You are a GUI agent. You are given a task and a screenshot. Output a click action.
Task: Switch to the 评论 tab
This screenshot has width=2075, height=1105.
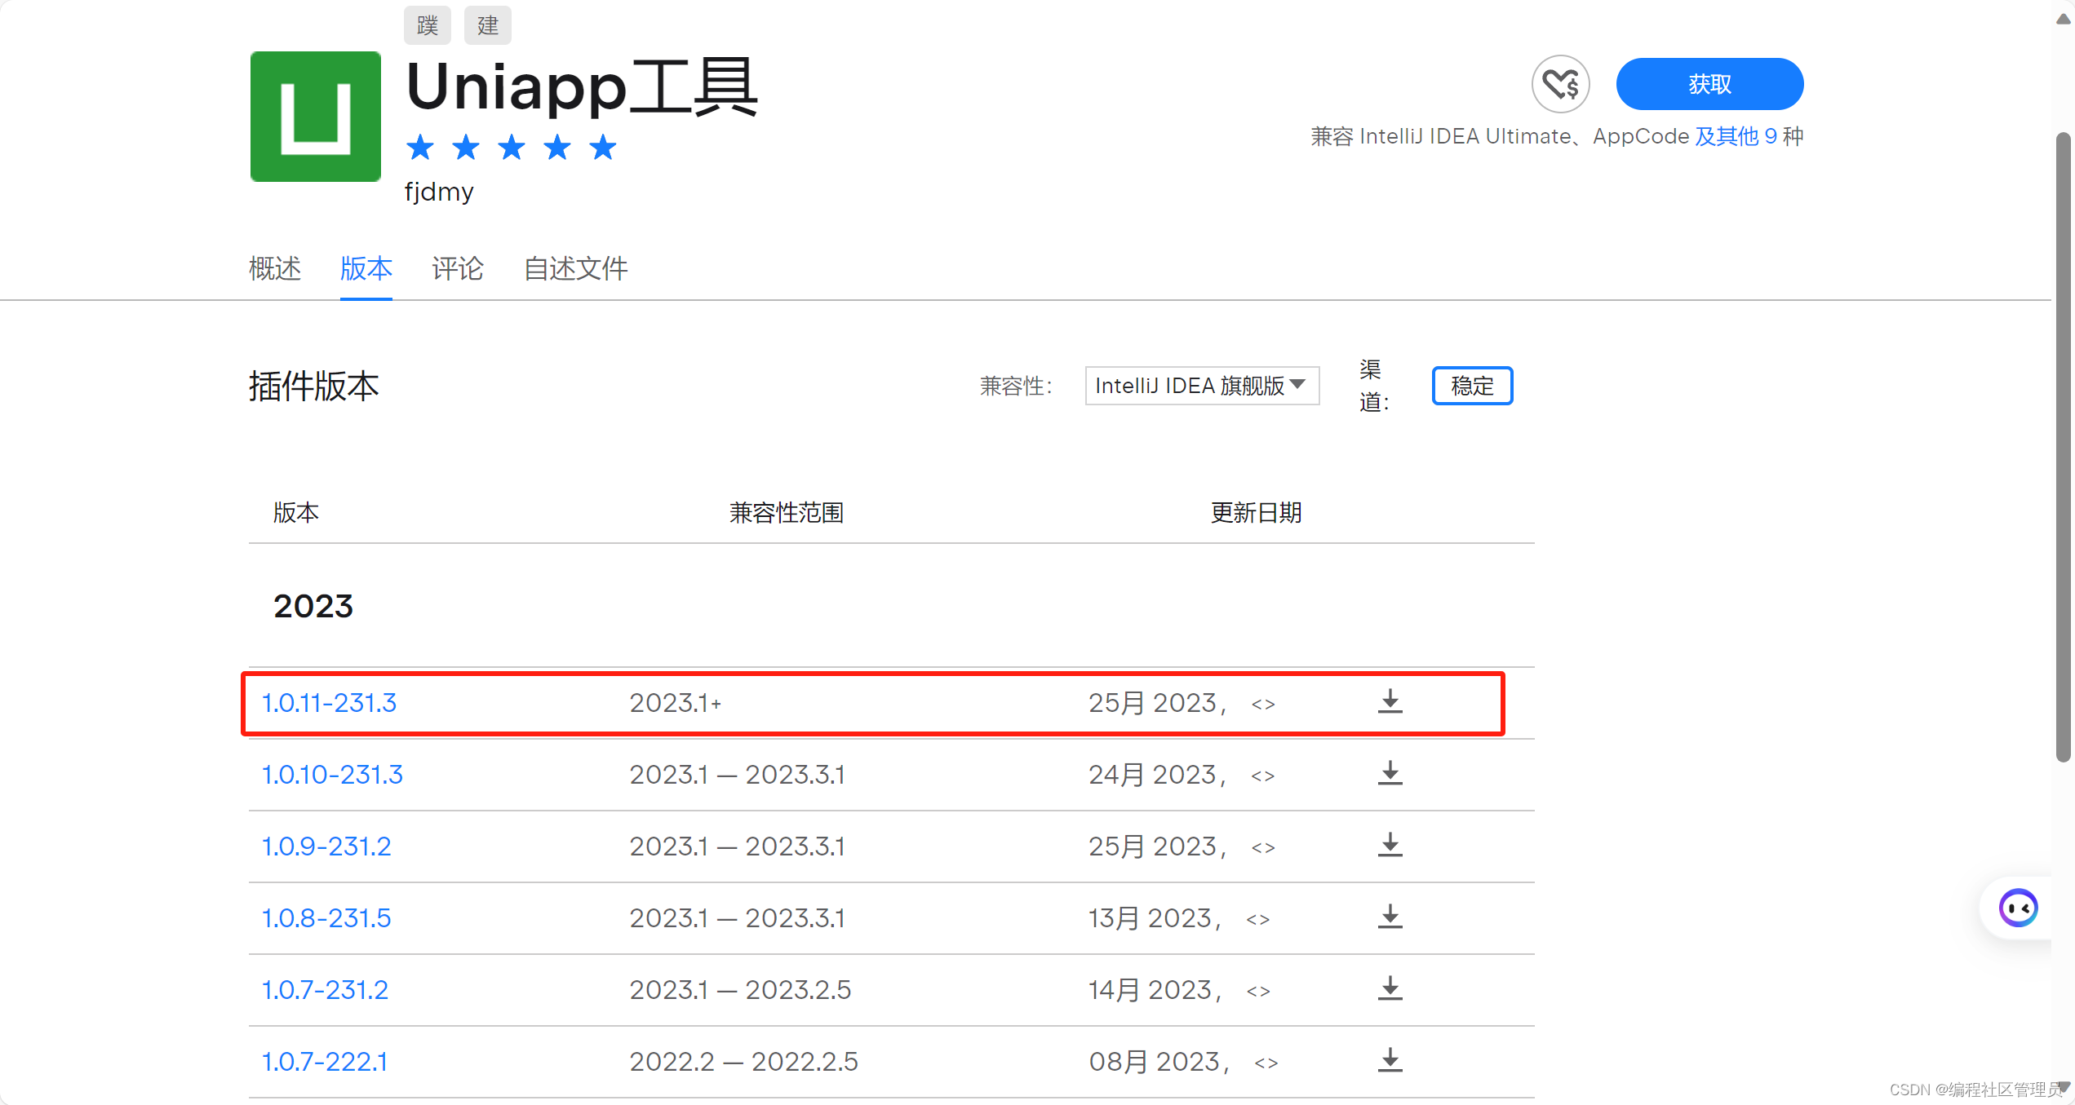coord(457,269)
